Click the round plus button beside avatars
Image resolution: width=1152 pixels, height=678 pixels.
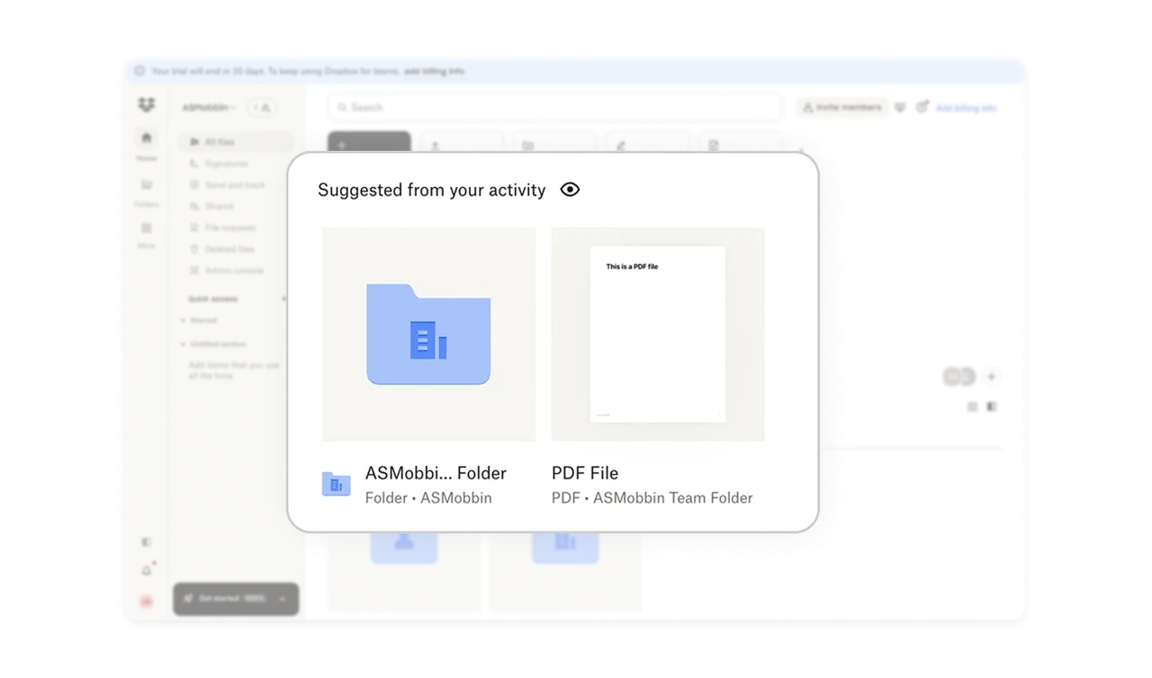[x=991, y=377]
